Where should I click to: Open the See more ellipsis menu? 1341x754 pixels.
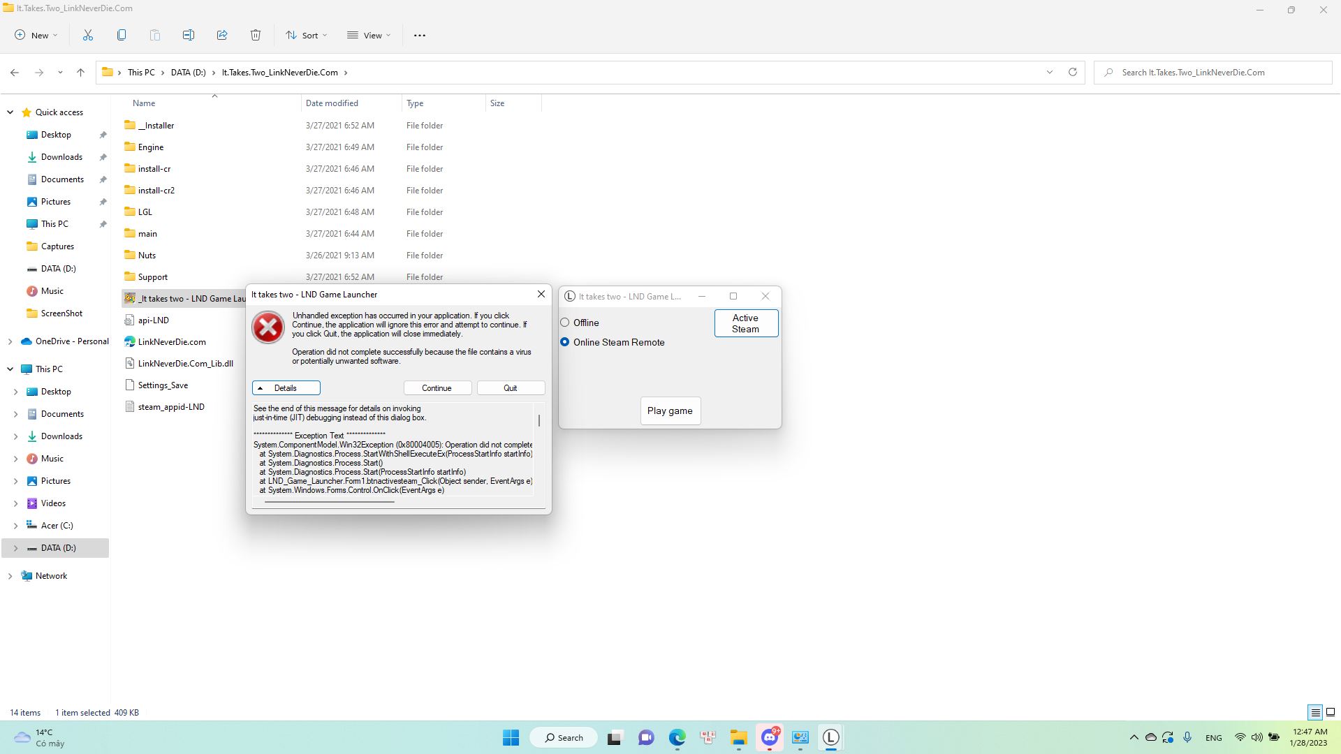[x=420, y=36]
